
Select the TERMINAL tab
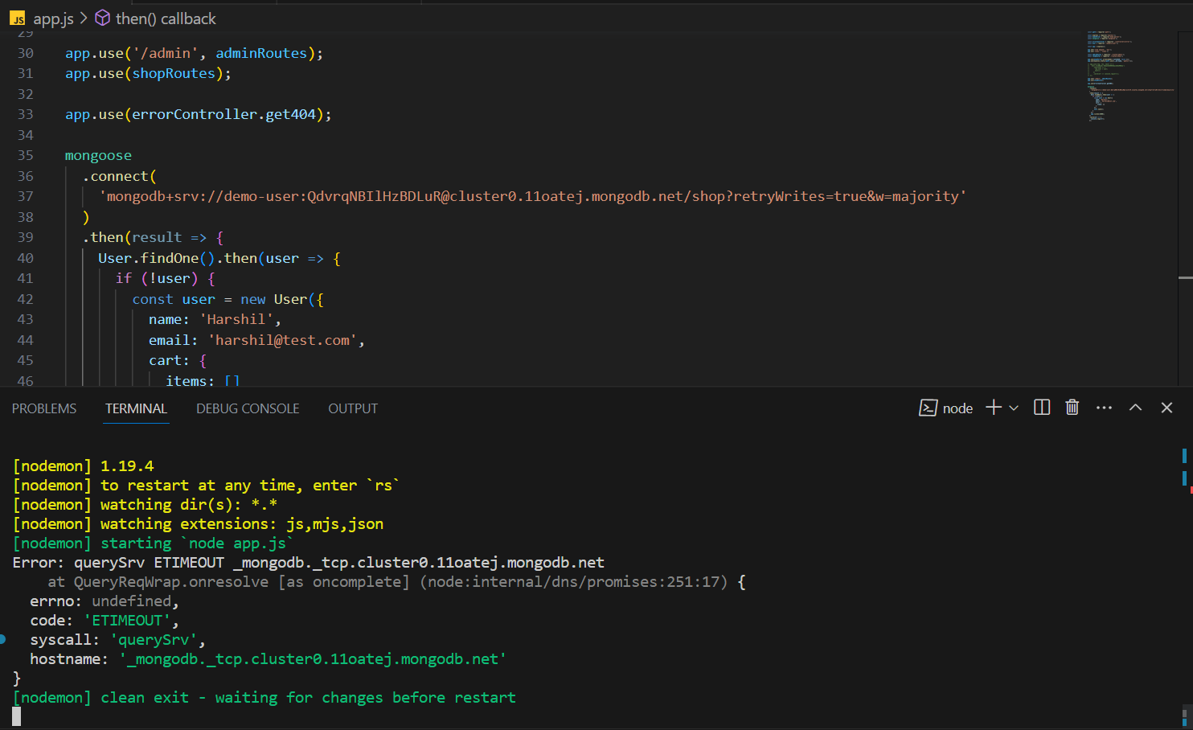(x=136, y=408)
